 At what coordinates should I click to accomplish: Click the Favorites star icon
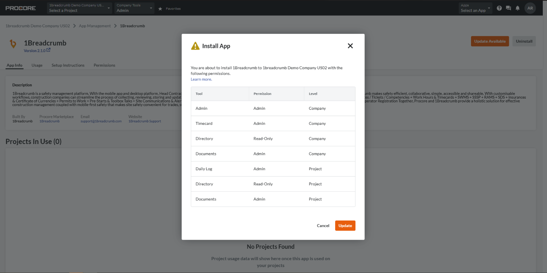[160, 9]
